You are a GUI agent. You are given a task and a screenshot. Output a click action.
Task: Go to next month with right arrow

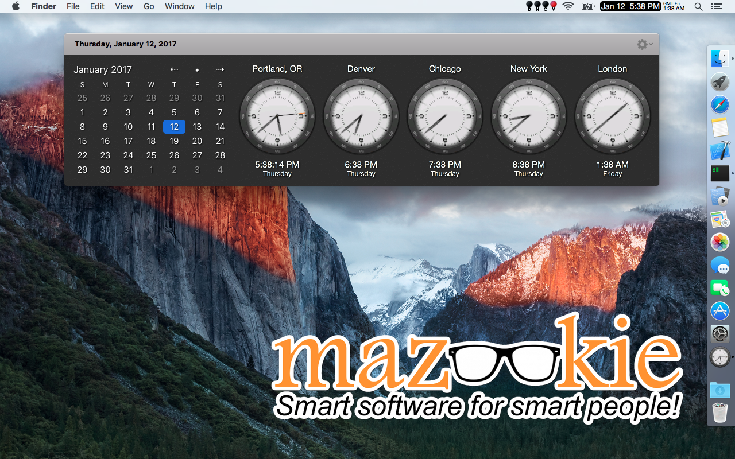[220, 69]
